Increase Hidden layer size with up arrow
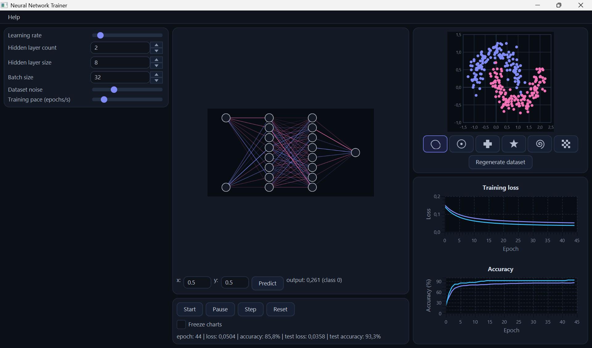 (x=157, y=60)
